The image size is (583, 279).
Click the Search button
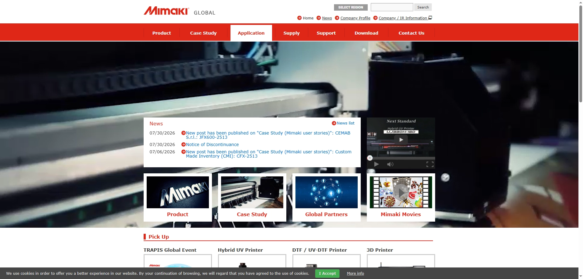(x=423, y=7)
